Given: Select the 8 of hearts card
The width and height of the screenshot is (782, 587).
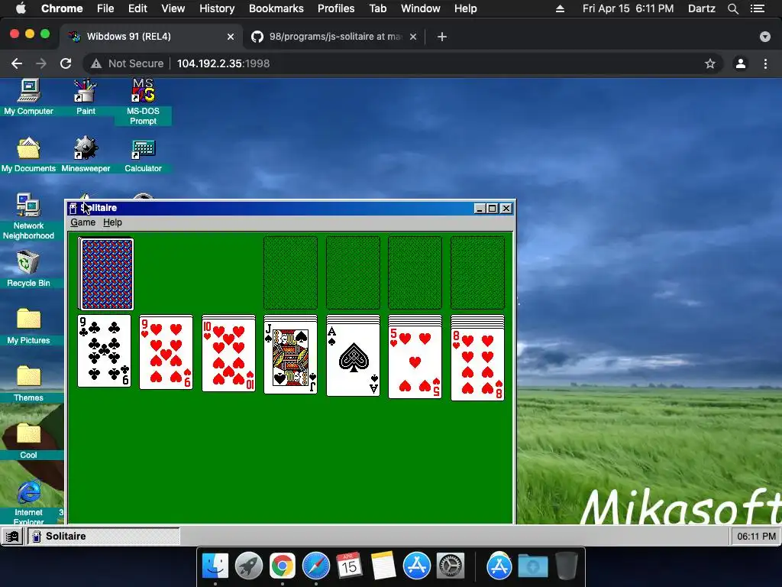Looking at the screenshot, I should (x=477, y=365).
